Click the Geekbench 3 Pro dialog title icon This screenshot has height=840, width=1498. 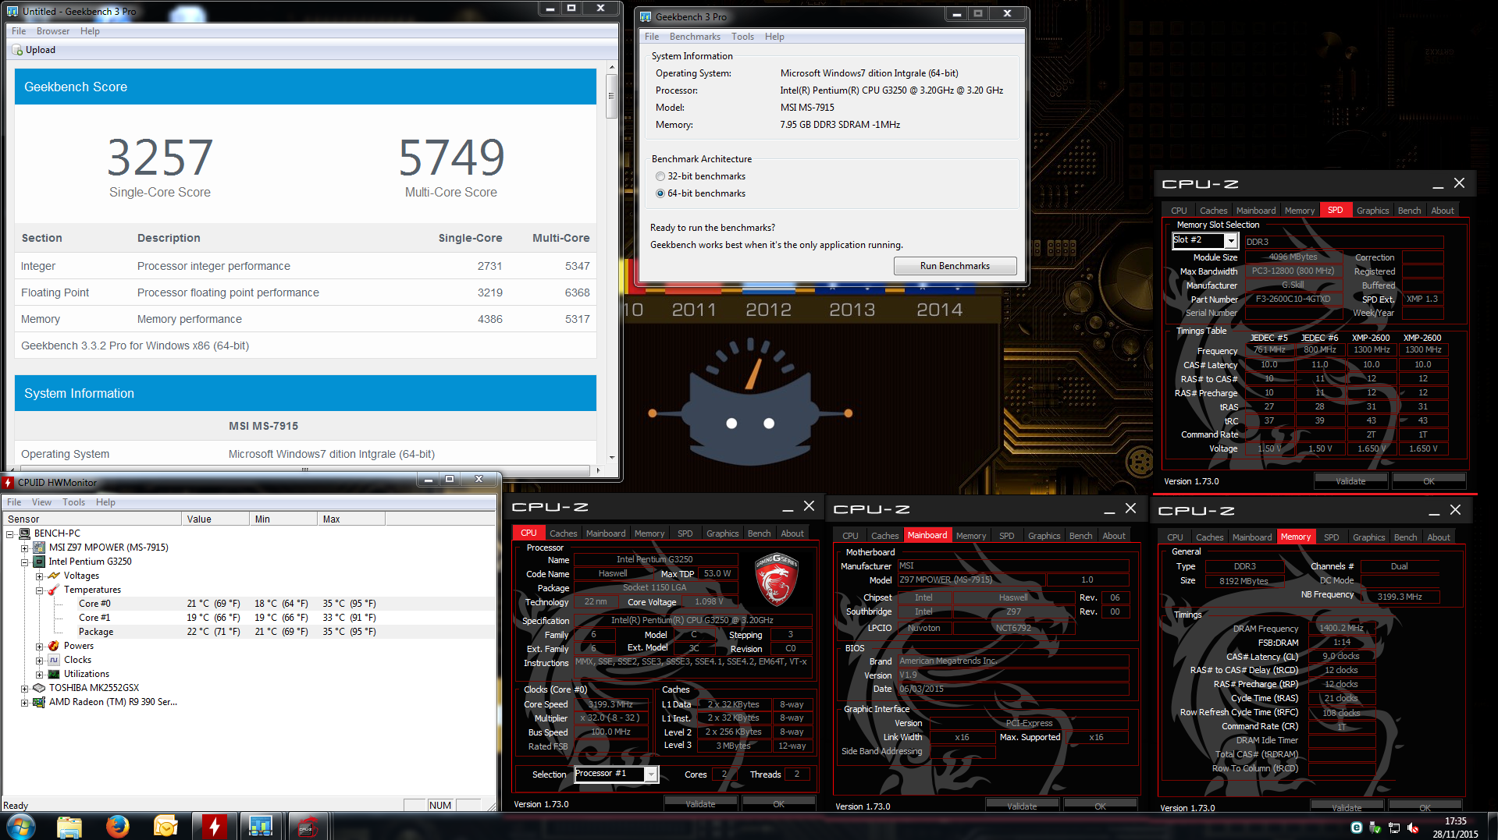tap(646, 16)
